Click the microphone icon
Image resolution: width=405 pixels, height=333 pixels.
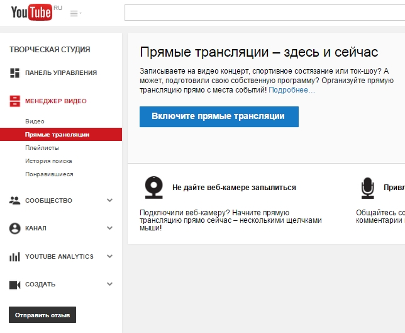(367, 188)
